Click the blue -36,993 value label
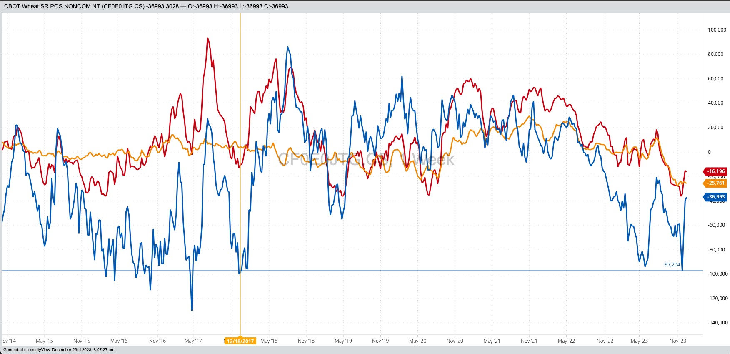 click(x=716, y=197)
